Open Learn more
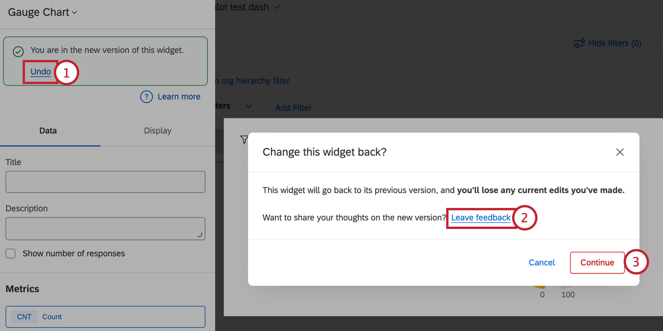 click(179, 97)
